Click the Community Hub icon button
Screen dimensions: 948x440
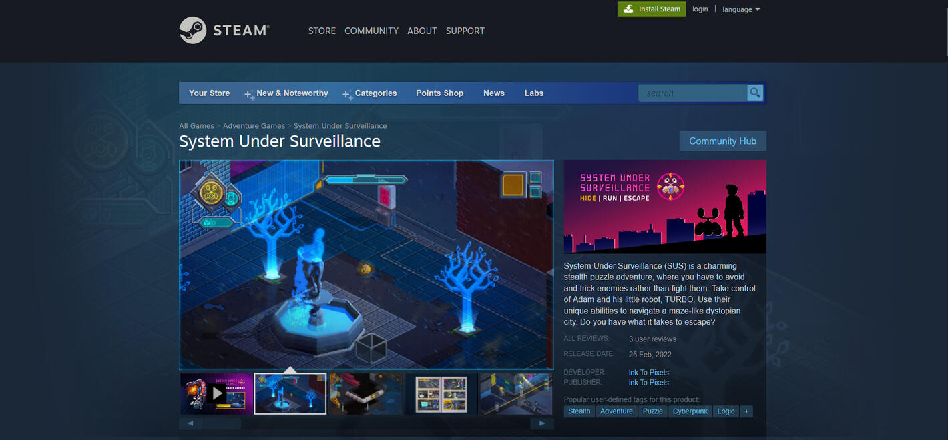(x=722, y=141)
